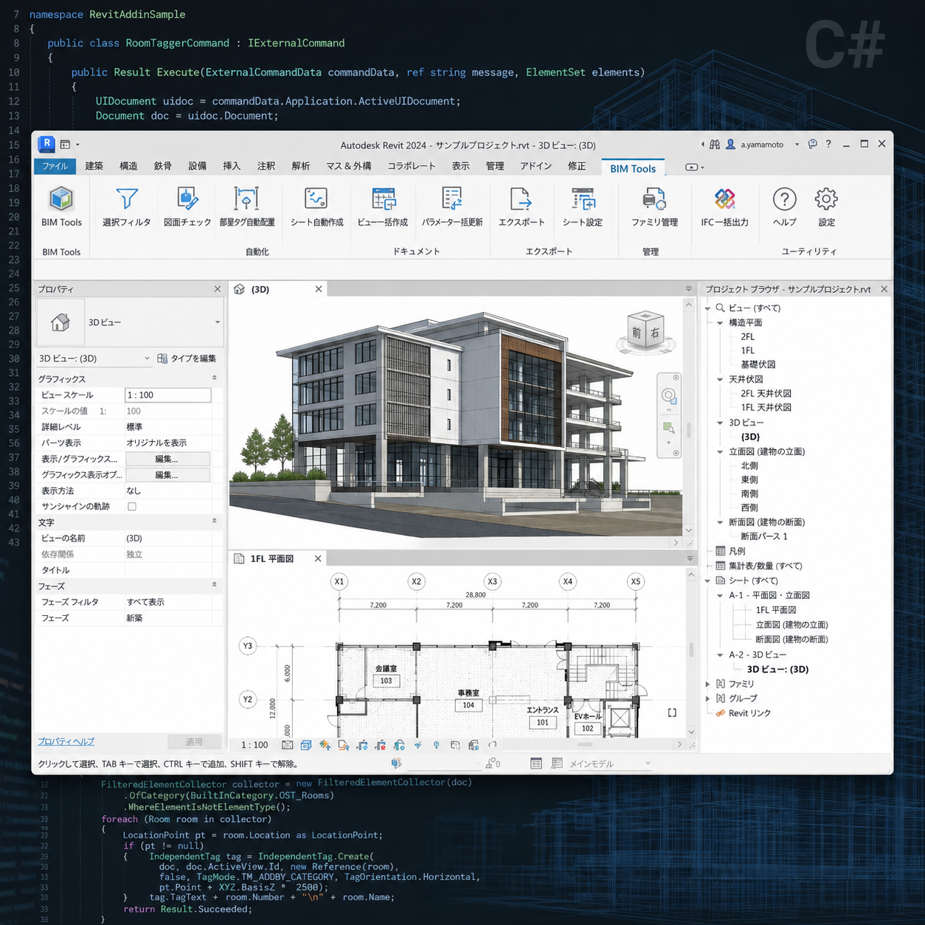The width and height of the screenshot is (925, 925).
Task: Click the Revit R application logo
Action: point(46,144)
